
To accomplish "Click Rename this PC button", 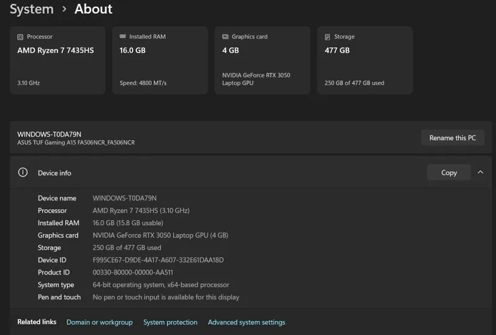I will (x=453, y=138).
